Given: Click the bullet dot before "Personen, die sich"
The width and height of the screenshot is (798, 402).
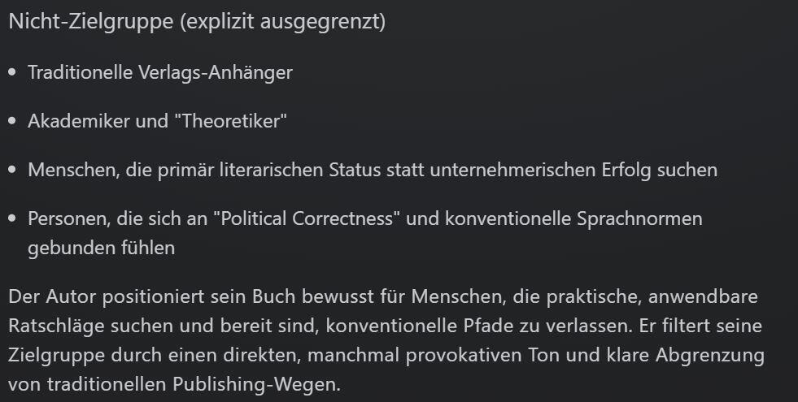Looking at the screenshot, I should coord(12,218).
